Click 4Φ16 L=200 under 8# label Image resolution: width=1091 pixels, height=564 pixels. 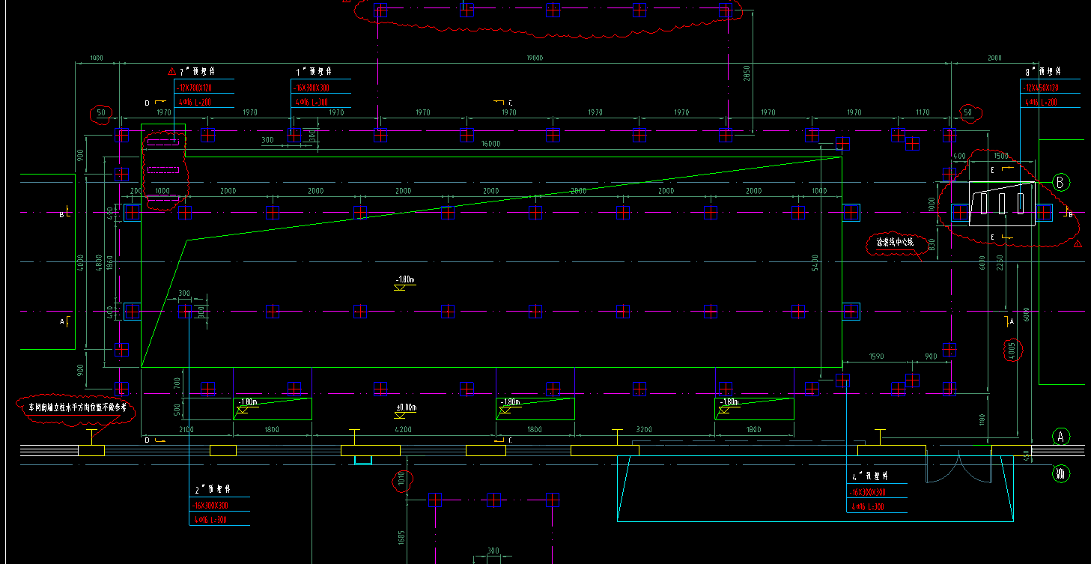click(1040, 102)
